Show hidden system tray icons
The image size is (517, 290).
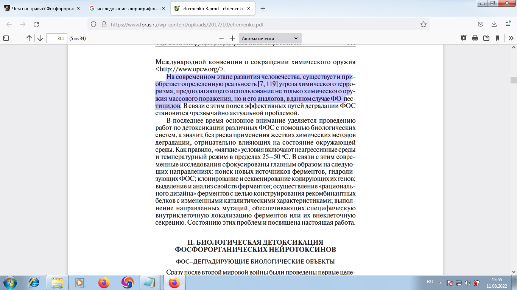[440, 282]
